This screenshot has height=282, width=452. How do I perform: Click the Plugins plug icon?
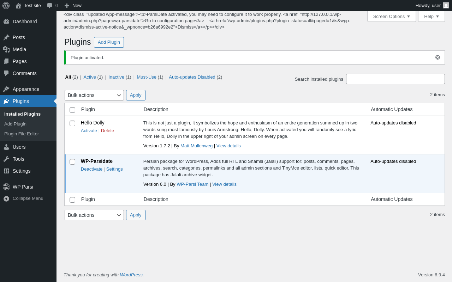click(x=6, y=101)
